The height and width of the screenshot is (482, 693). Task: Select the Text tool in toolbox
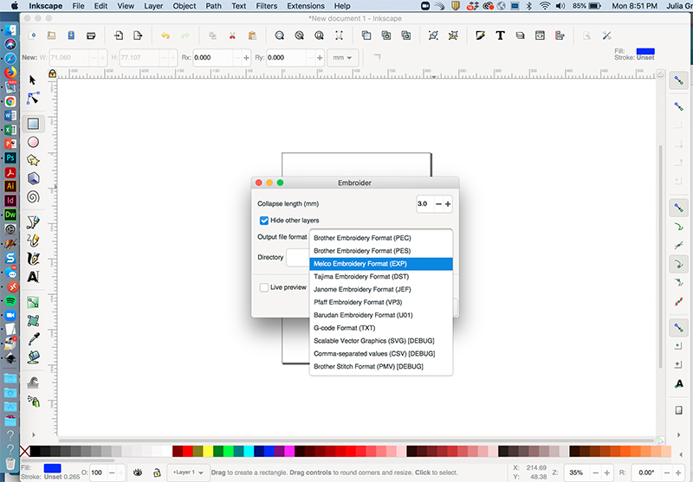pyautogui.click(x=33, y=277)
